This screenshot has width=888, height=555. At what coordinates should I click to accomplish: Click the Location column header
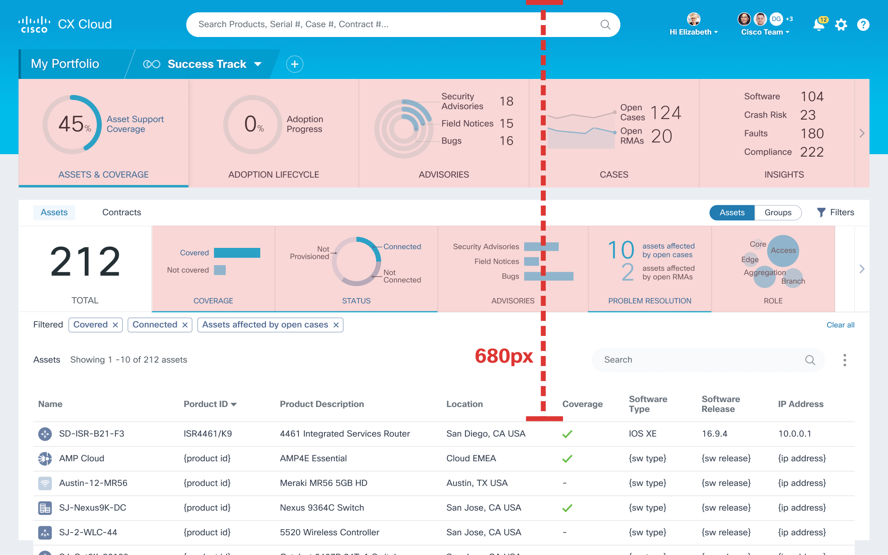465,404
